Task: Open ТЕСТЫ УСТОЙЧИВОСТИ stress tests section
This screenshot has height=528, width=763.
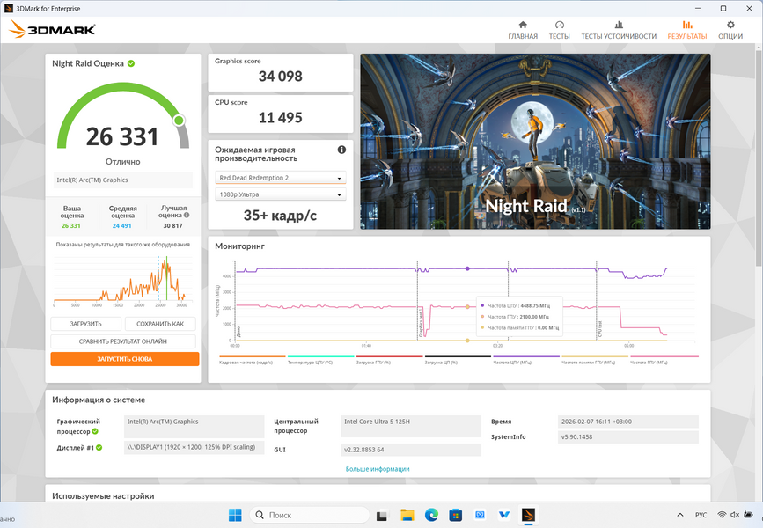Action: [619, 30]
